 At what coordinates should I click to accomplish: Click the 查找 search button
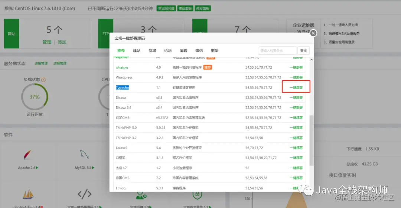[303, 51]
